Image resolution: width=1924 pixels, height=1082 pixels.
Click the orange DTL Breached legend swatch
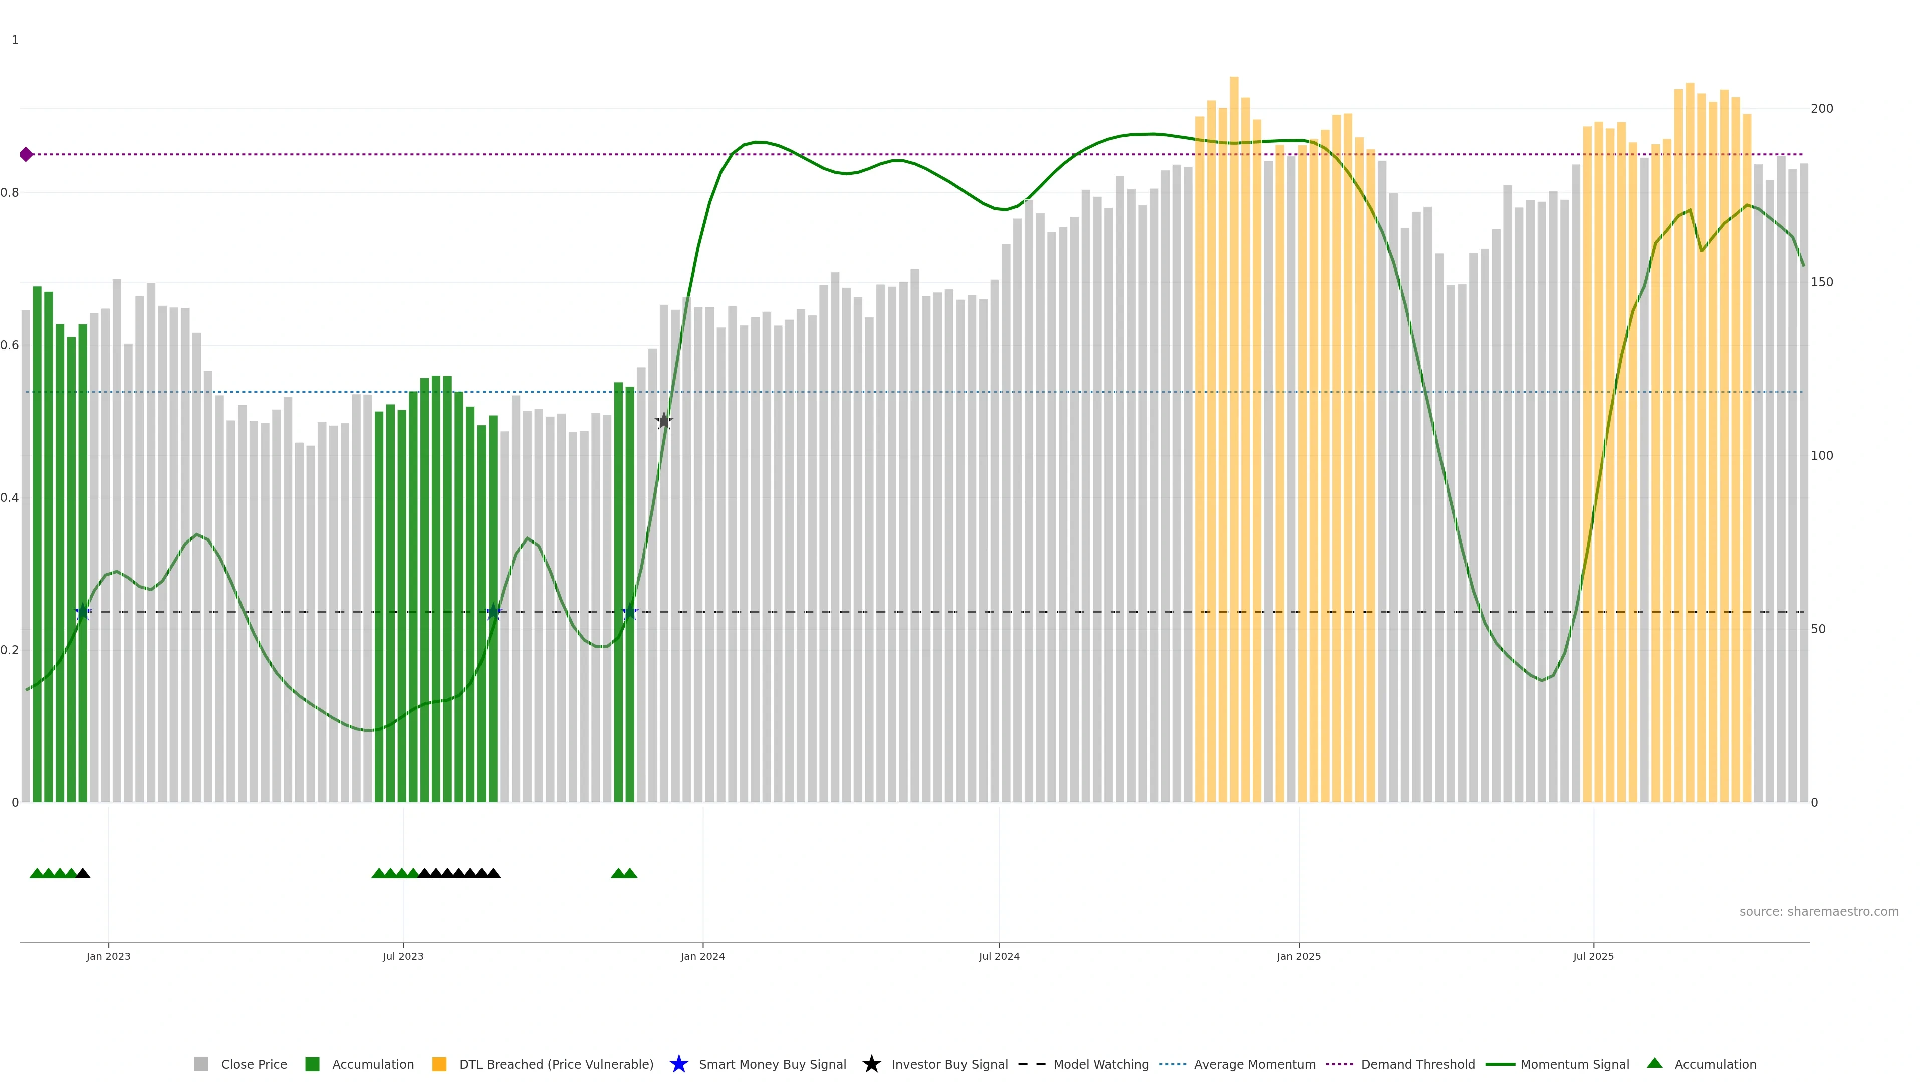click(x=439, y=1064)
